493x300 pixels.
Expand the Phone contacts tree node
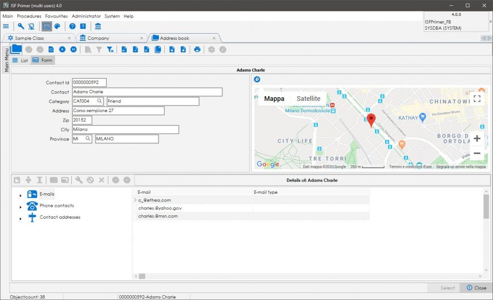click(20, 207)
